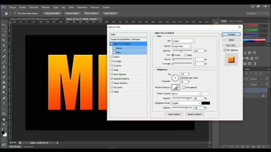Open the Düzen menu
This screenshot has width=271, height=152.
click(x=22, y=7)
